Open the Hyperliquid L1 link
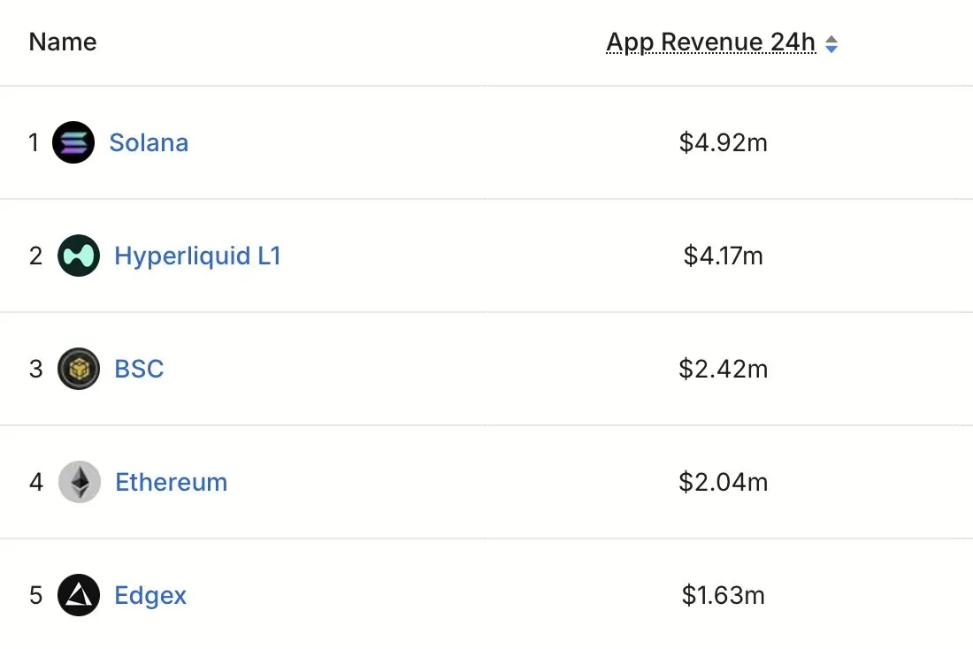The height and width of the screenshot is (649, 973). [197, 256]
